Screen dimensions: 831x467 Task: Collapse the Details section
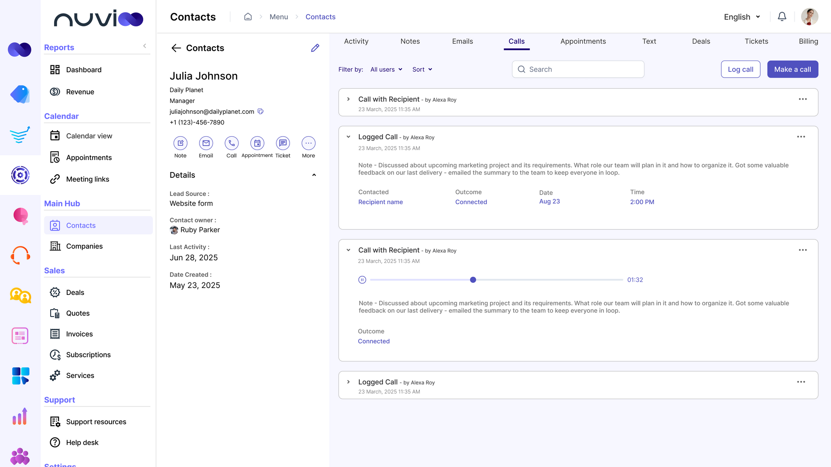[314, 175]
